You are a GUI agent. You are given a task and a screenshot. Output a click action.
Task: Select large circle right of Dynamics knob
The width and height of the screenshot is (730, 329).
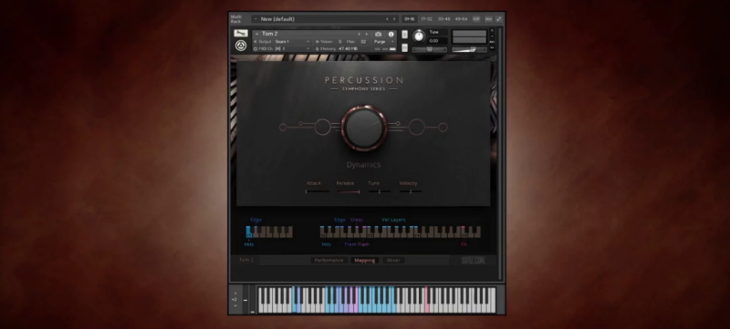[x=417, y=127]
